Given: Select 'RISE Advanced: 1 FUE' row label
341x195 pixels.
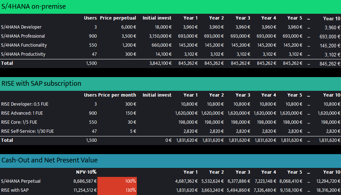Looking at the screenshot, I should pos(22,113).
